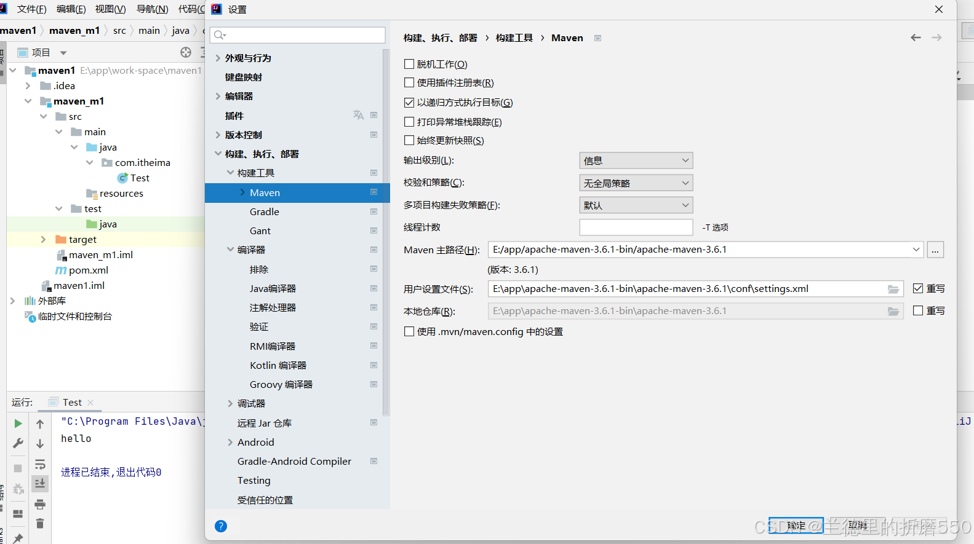Open the 输出级别 dropdown
The height and width of the screenshot is (544, 974).
click(x=636, y=160)
